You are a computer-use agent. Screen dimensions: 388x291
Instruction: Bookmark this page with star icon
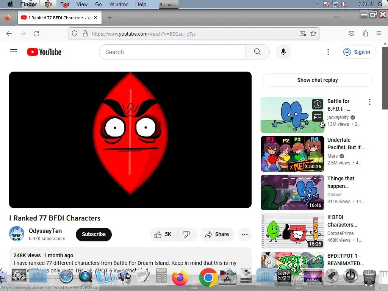point(313,33)
